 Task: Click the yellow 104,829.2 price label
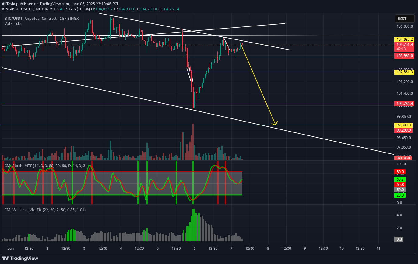coord(404,39)
